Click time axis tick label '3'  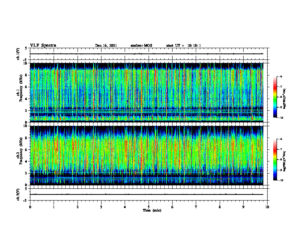(x=101, y=207)
